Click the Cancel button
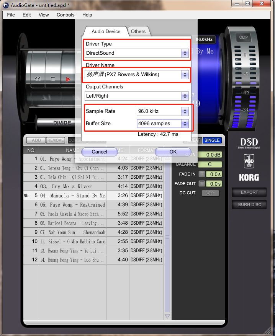 pos(99,152)
